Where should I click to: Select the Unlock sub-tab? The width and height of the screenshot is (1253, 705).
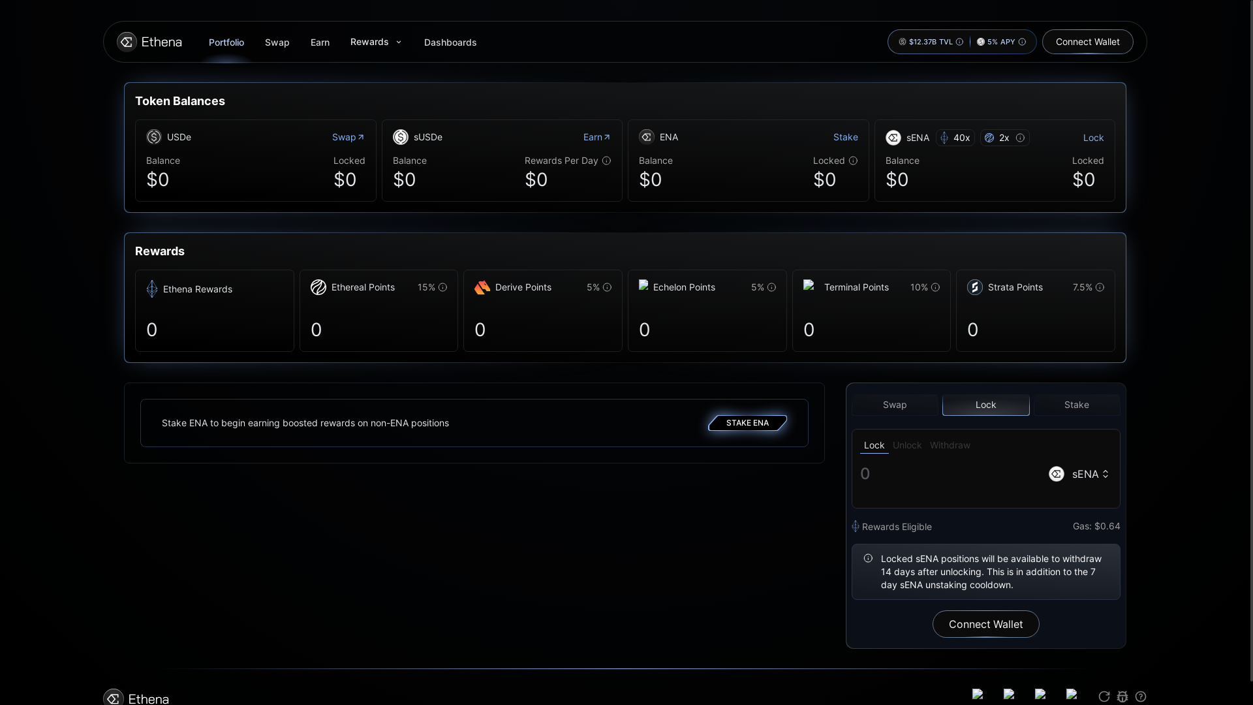[x=907, y=445]
